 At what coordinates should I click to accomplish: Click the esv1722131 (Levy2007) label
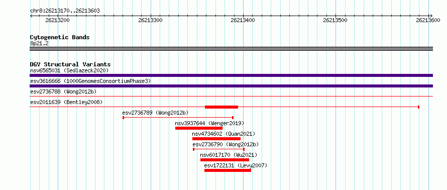coord(236,165)
